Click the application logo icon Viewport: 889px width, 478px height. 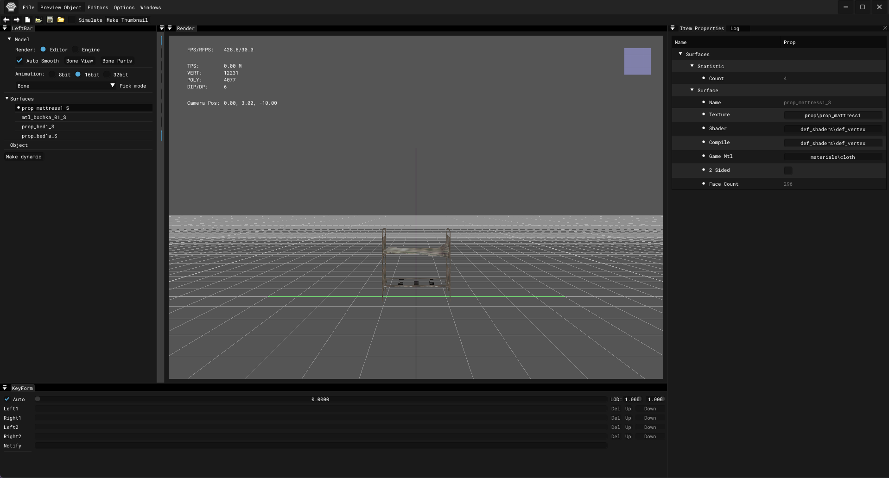[x=11, y=7]
